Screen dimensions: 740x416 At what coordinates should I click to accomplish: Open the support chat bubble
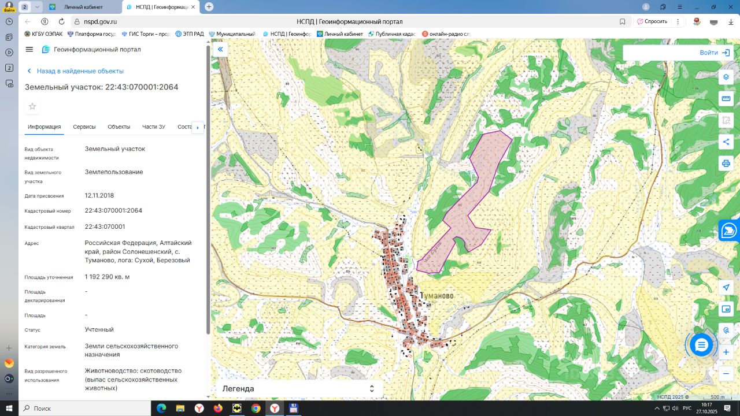point(701,345)
